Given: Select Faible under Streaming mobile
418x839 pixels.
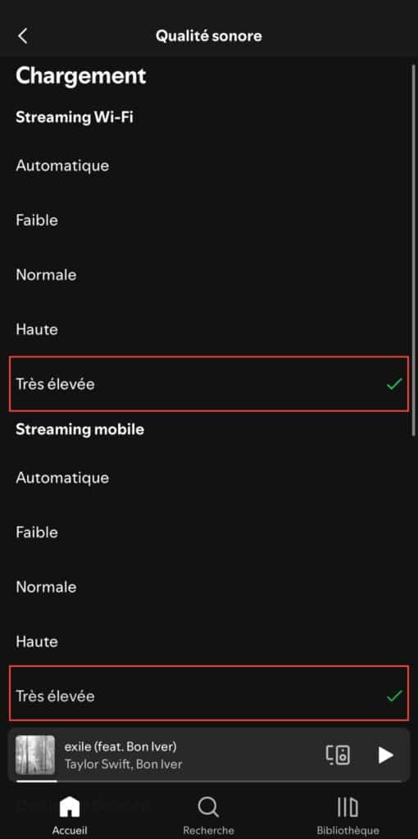Looking at the screenshot, I should tap(209, 532).
